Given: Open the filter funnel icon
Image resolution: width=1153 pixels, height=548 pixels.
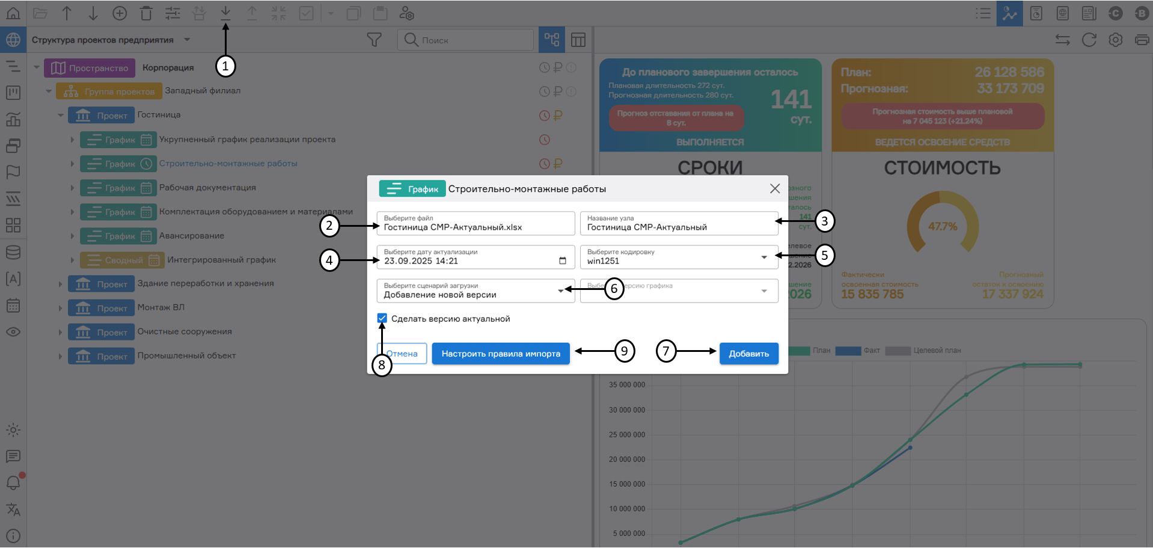Looking at the screenshot, I should pos(374,40).
